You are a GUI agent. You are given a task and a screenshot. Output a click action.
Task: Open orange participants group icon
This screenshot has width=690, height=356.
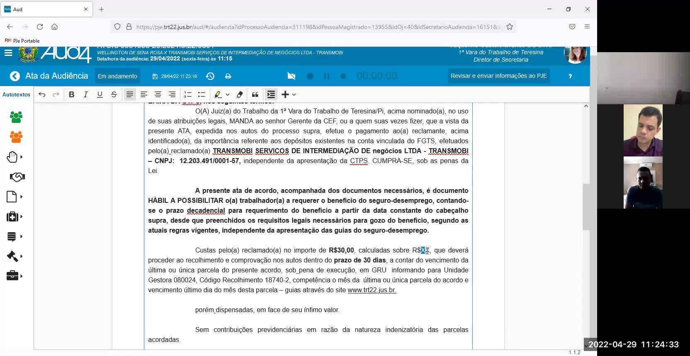click(16, 137)
